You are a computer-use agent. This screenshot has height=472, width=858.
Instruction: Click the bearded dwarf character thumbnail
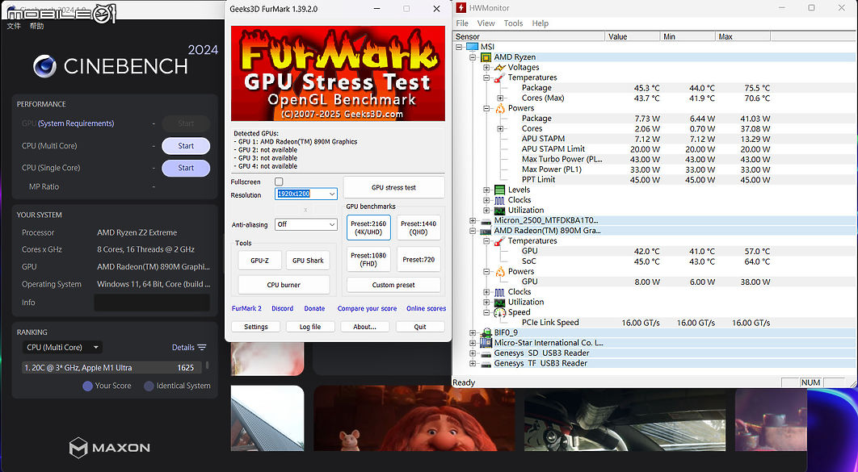(x=414, y=419)
